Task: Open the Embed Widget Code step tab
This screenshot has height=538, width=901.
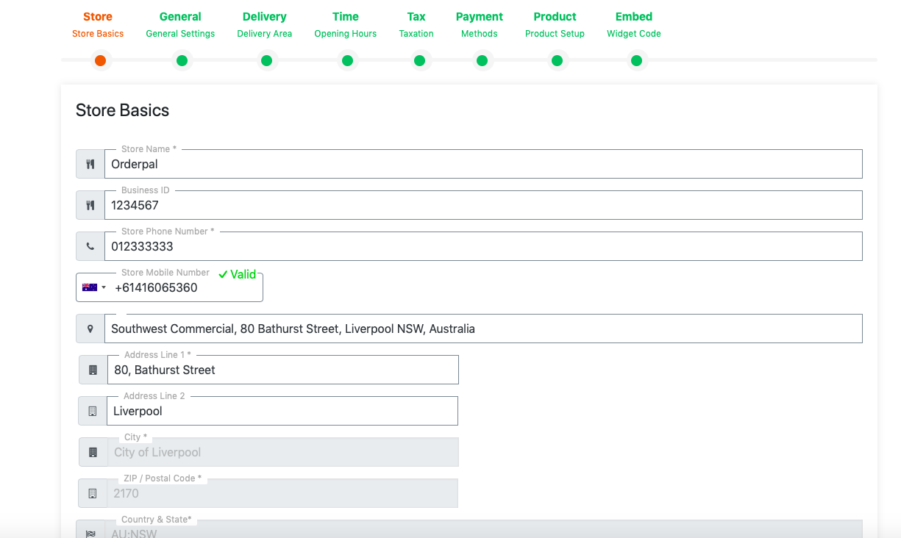Action: tap(634, 24)
